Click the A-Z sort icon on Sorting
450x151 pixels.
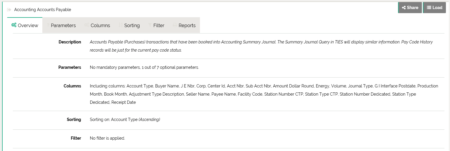click(x=120, y=25)
